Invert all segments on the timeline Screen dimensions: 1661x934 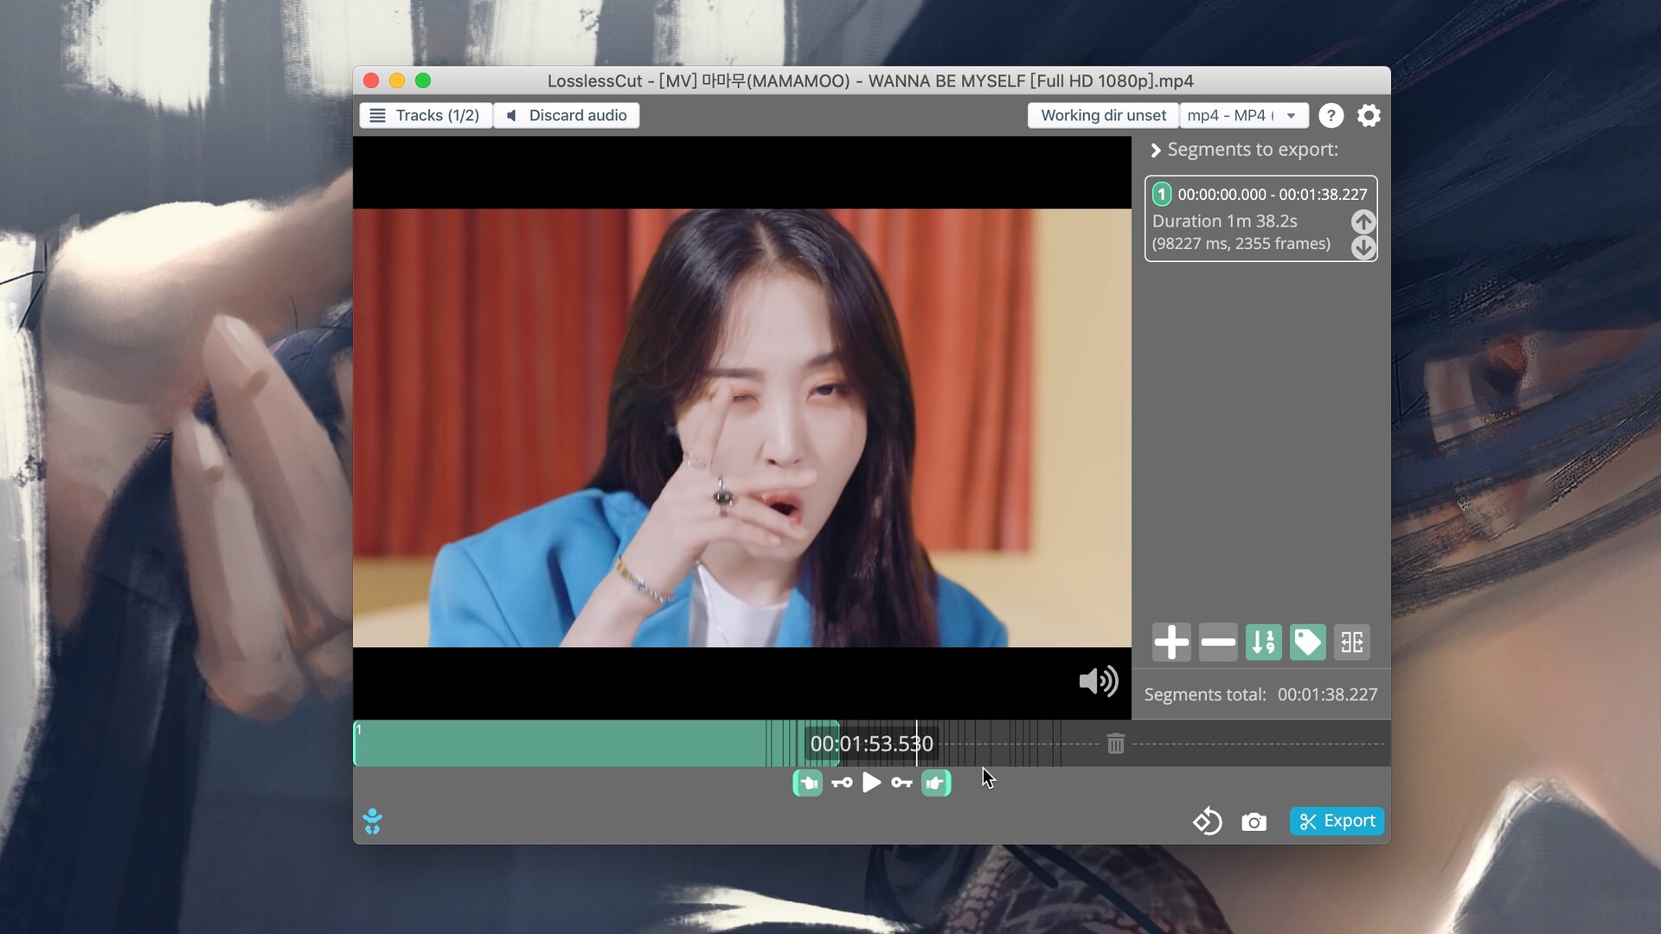click(1351, 642)
